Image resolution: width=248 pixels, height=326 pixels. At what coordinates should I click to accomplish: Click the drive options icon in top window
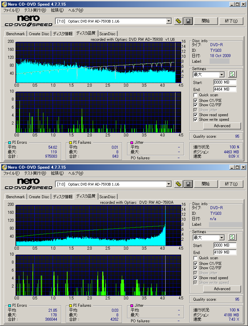178,21
